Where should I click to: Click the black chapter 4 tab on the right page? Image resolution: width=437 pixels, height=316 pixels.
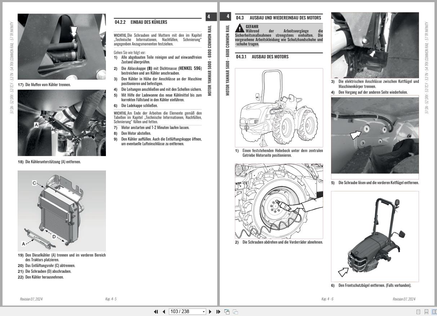pyautogui.click(x=227, y=17)
